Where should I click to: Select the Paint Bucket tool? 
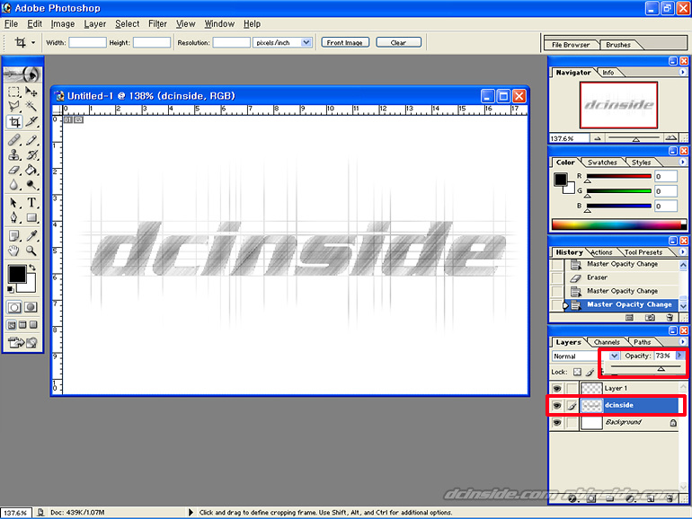pyautogui.click(x=31, y=170)
